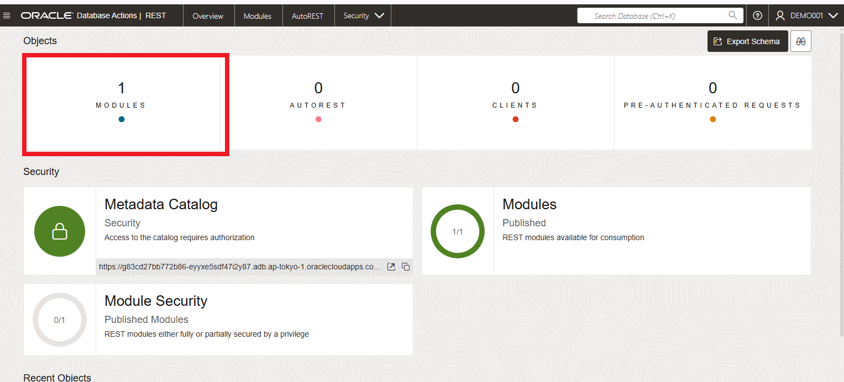Click the orange dot under Pre-Authenticated Requests
844x382 pixels.
[x=713, y=119]
